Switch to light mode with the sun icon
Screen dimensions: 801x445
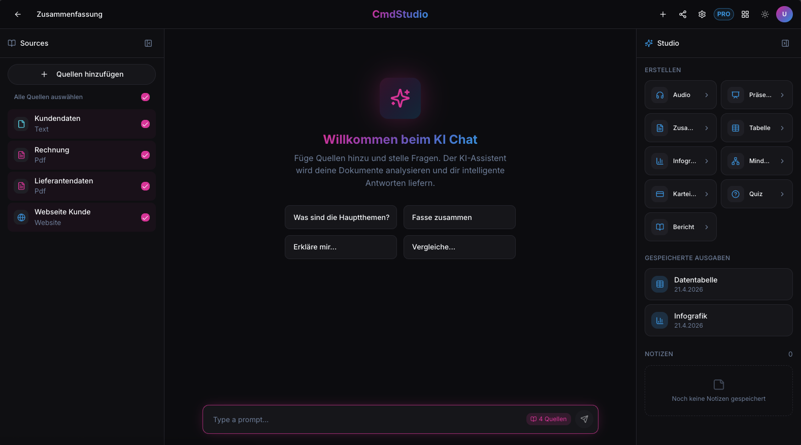[x=764, y=14]
